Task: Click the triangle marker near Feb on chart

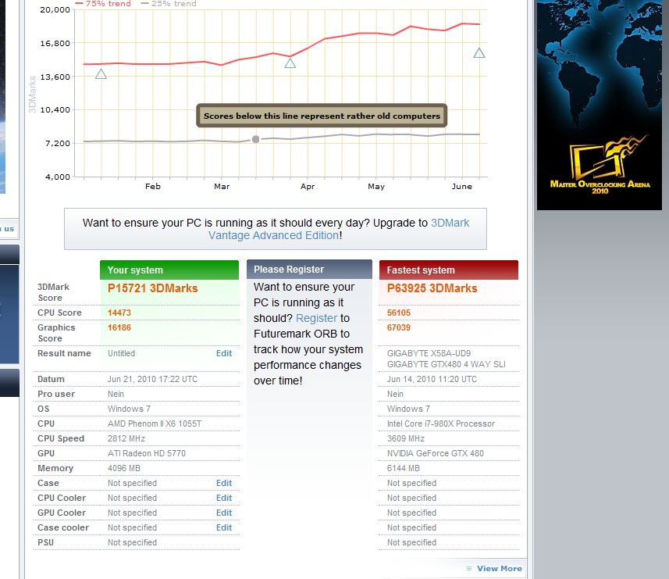Action: point(101,74)
